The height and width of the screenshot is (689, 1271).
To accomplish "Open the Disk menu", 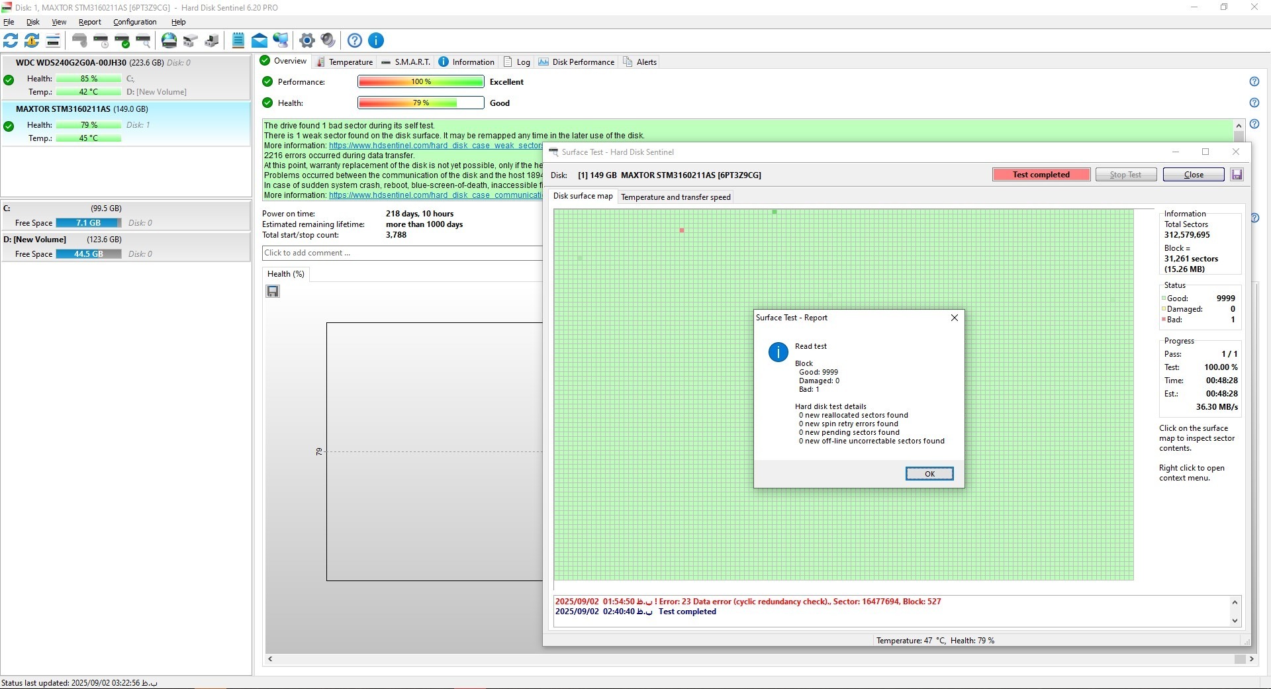I will (x=33, y=22).
